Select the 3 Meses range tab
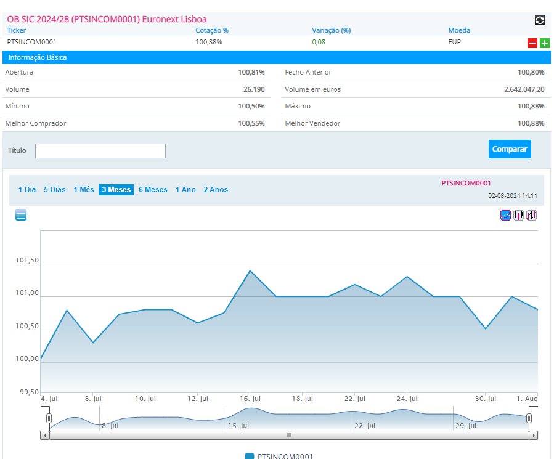The height and width of the screenshot is (459, 554). (116, 190)
